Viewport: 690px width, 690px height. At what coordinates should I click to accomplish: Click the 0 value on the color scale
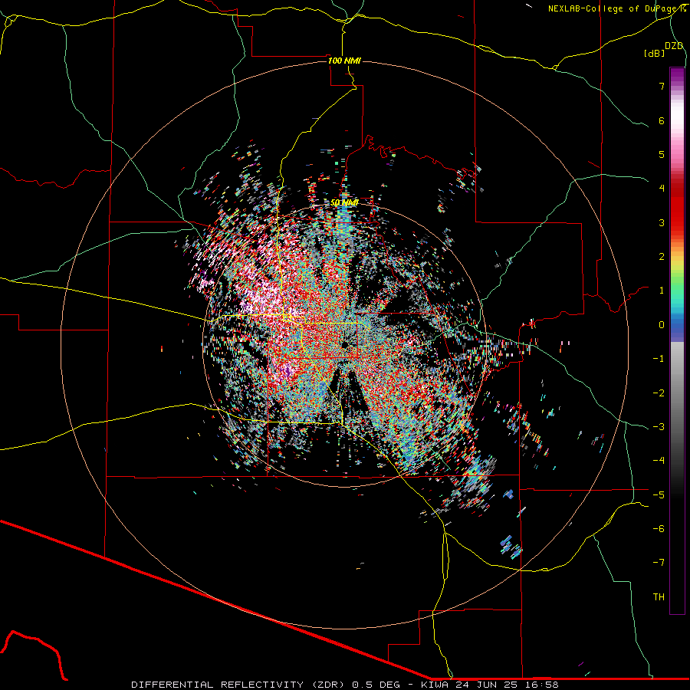pos(662,325)
